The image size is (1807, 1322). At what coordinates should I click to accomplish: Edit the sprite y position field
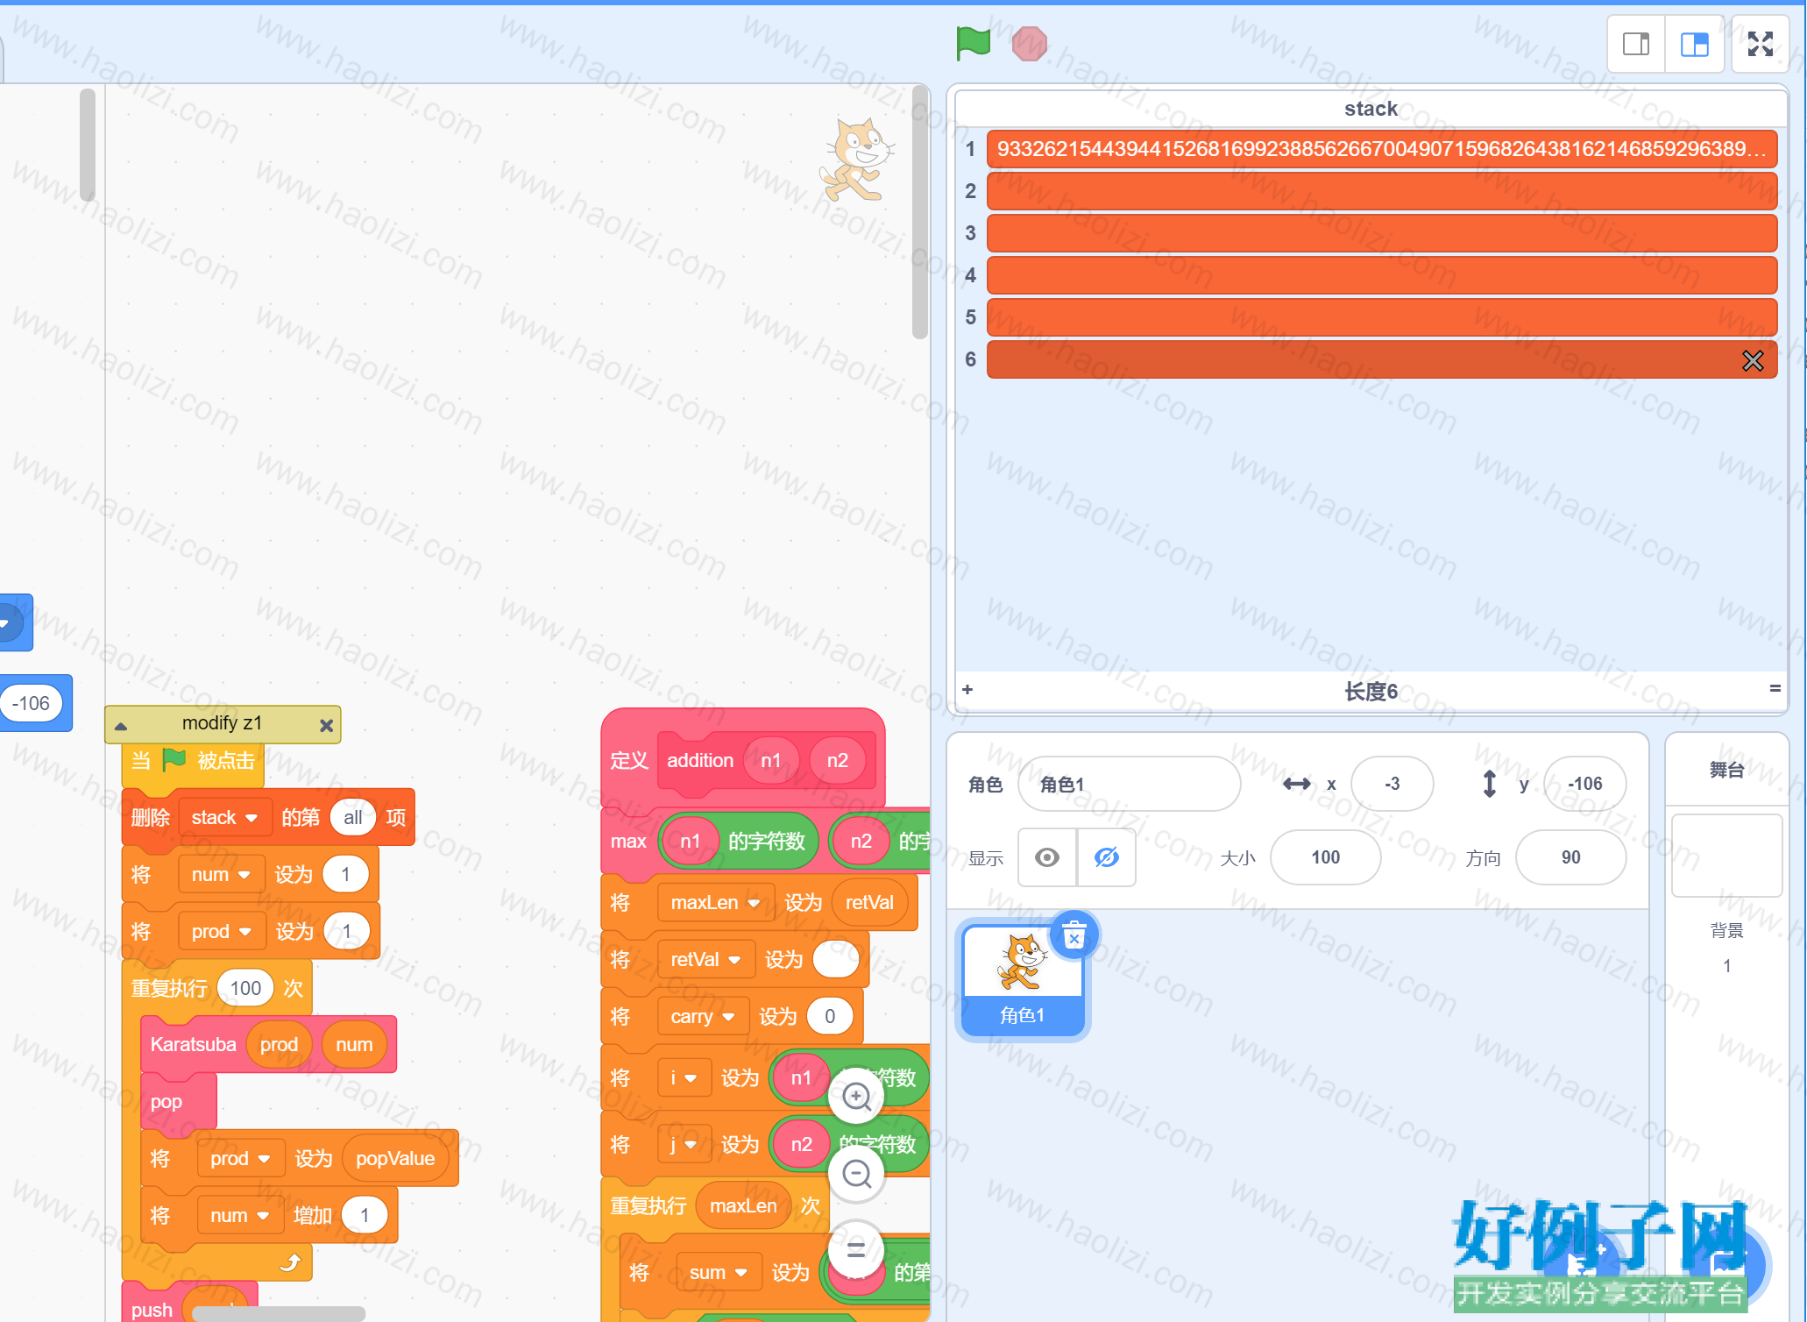pos(1584,784)
